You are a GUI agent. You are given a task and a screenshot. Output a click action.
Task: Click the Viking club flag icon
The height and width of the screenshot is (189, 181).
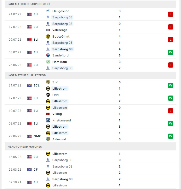pyautogui.click(x=48, y=114)
